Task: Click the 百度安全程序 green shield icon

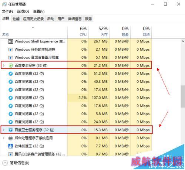Action: (11, 65)
